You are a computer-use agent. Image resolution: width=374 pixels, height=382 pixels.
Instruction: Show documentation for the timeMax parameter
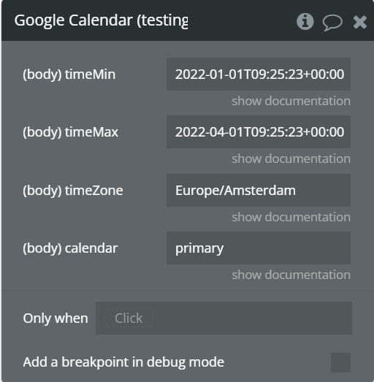[291, 158]
